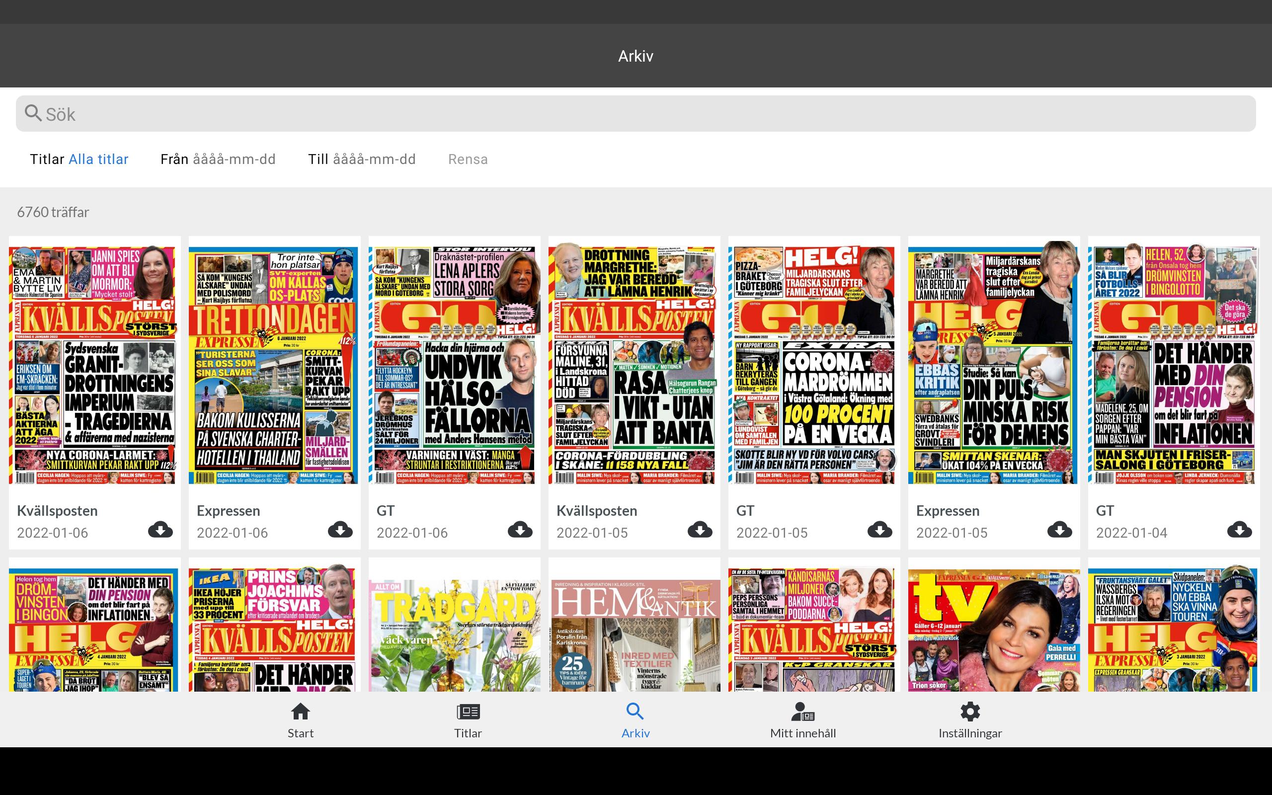
Task: Open Expressen Trettondagen 2022-01-06 cover
Action: pyautogui.click(x=273, y=365)
